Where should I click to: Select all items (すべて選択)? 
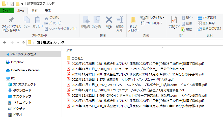(207, 17)
